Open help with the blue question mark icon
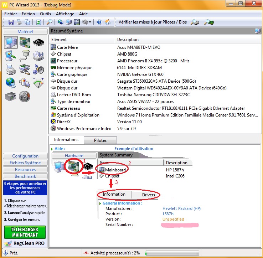This screenshot has width=263, height=258. pos(99,22)
